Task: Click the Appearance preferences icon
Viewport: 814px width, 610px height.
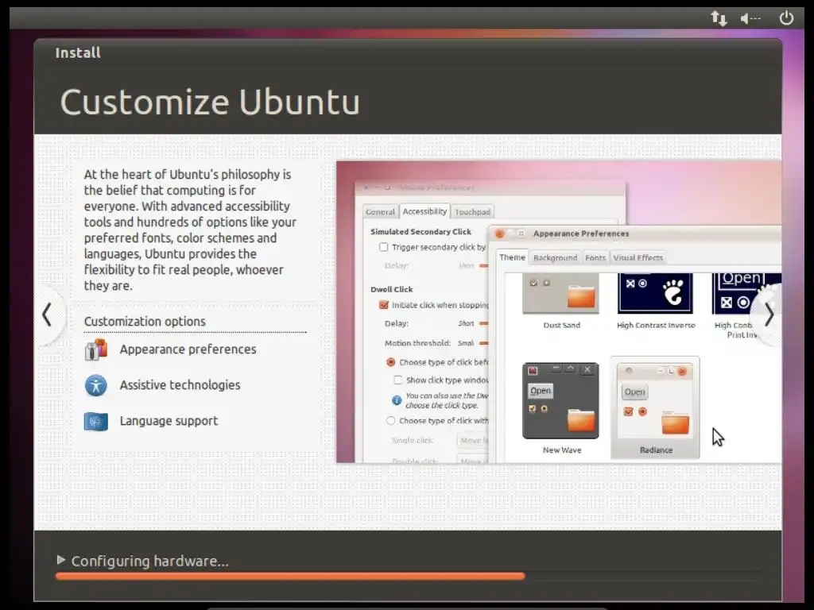Action: (96, 349)
